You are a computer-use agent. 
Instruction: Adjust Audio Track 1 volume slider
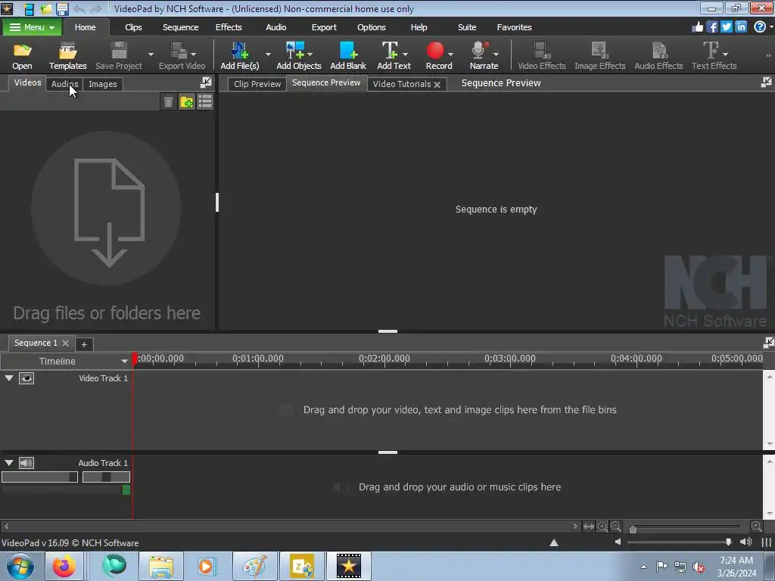(39, 477)
